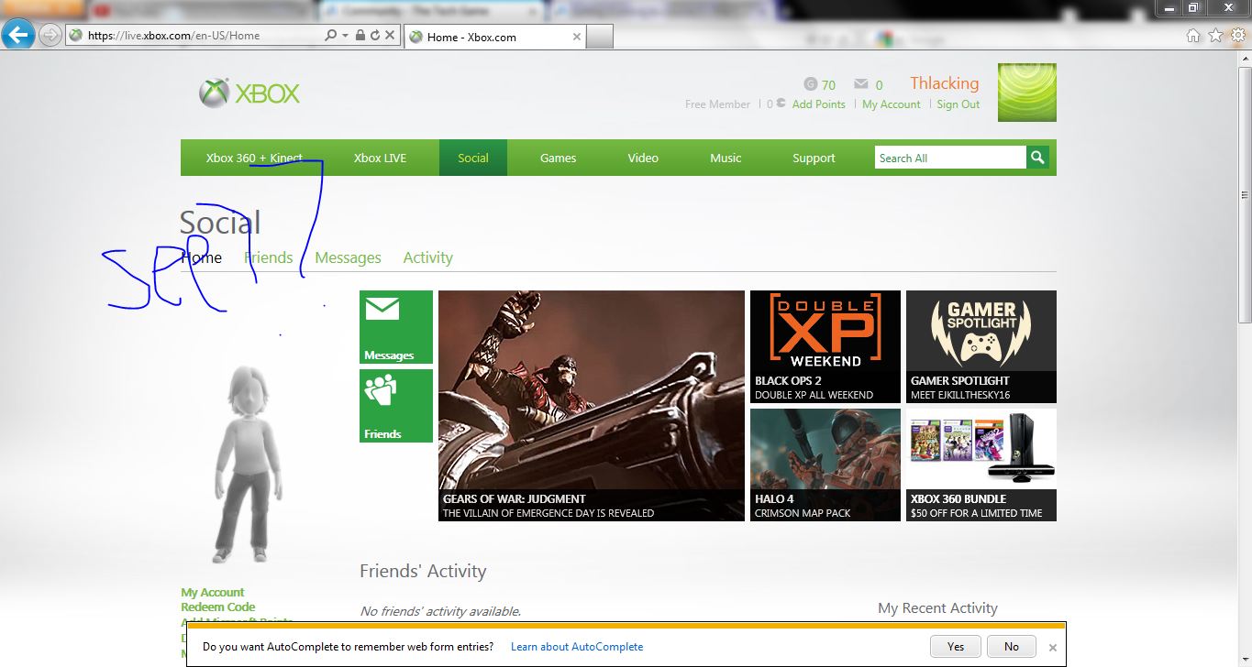The height and width of the screenshot is (667, 1252).
Task: Click the Thlacking gamertag name
Action: [x=944, y=83]
